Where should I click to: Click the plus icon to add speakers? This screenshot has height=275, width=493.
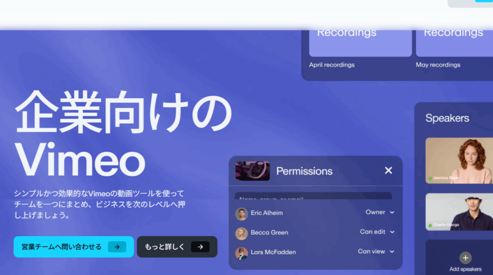(465, 258)
